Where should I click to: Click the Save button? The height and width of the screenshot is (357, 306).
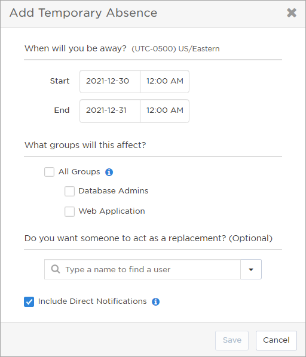tap(232, 340)
